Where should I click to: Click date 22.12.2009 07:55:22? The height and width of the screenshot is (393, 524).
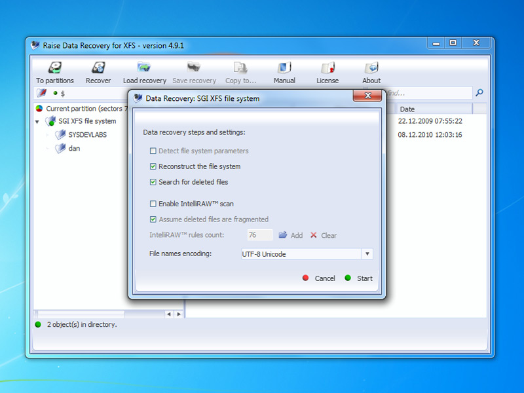[x=430, y=121]
